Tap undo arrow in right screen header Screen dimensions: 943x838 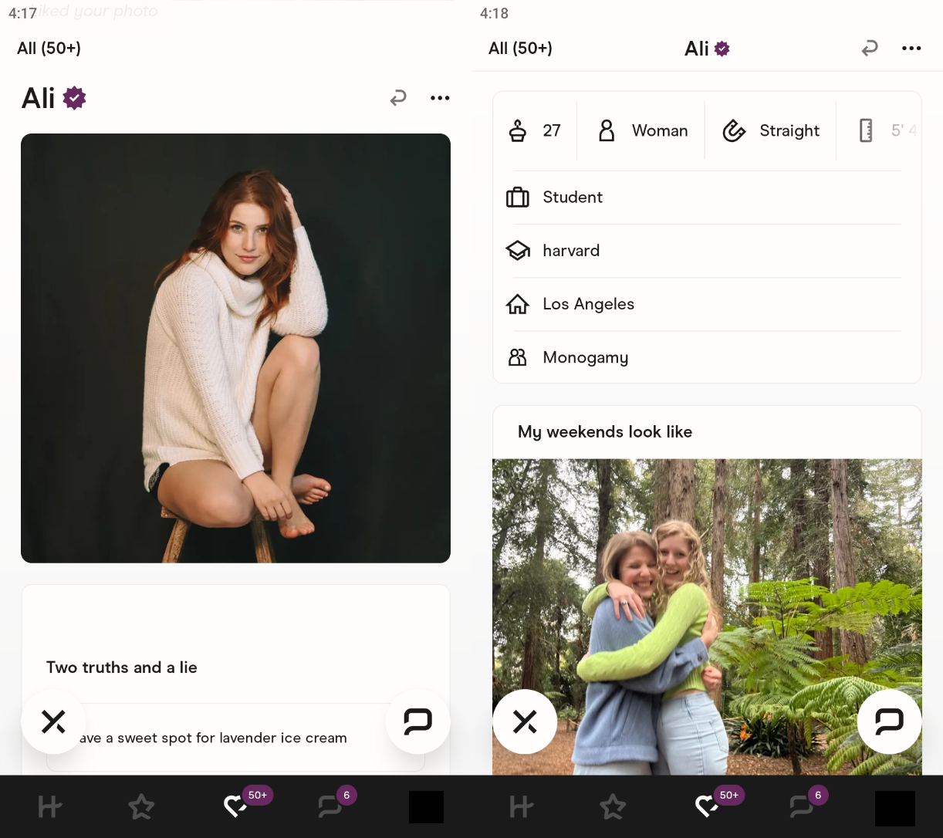(870, 49)
